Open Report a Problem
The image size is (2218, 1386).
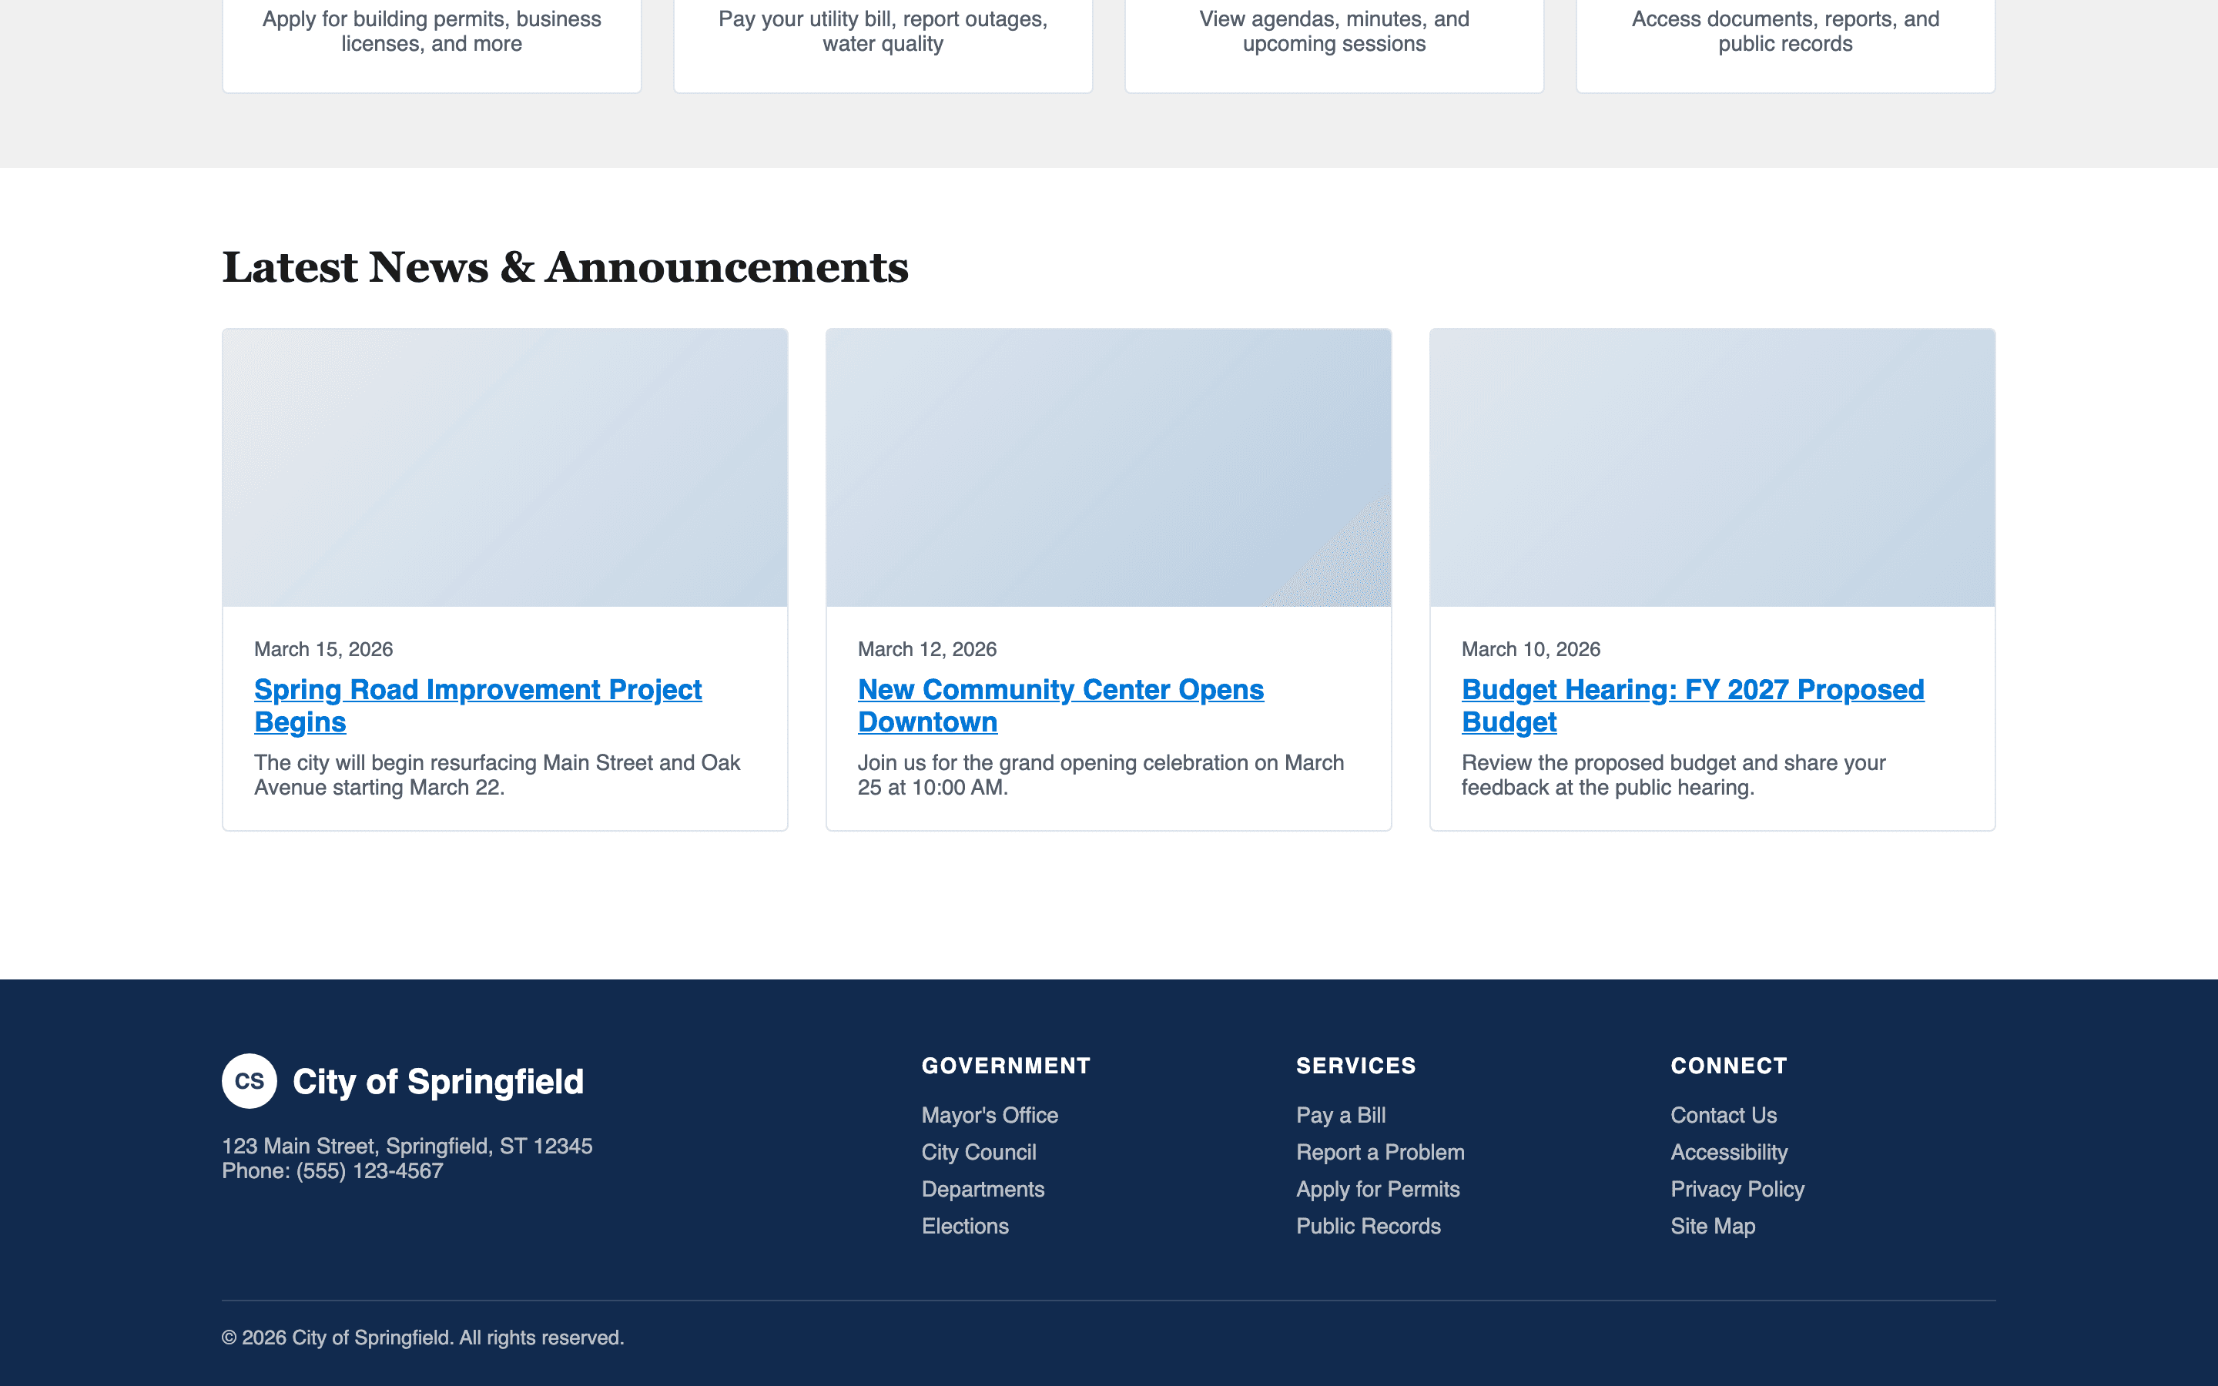coord(1379,1151)
